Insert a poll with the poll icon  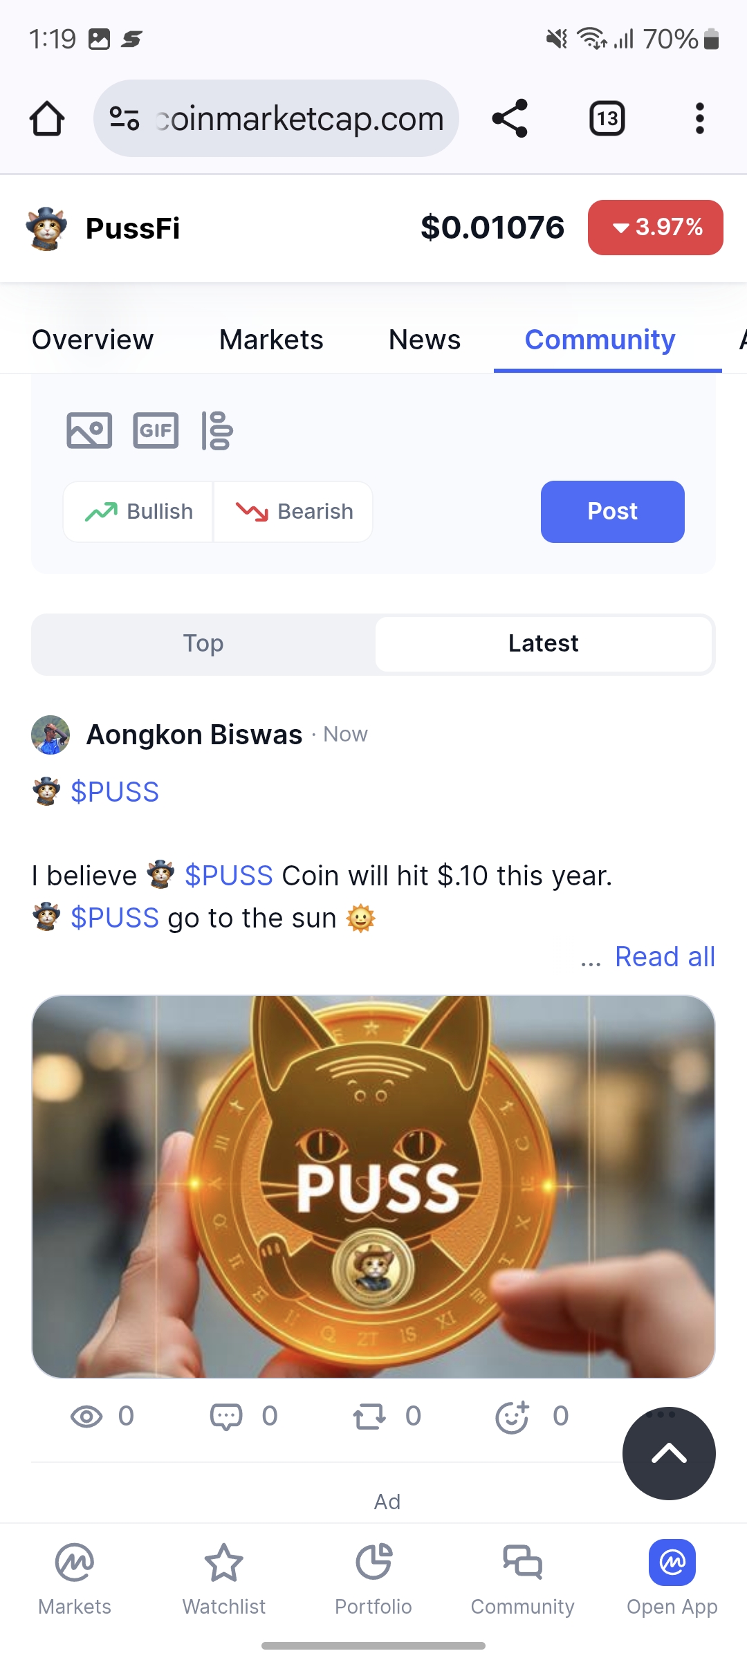pyautogui.click(x=217, y=430)
